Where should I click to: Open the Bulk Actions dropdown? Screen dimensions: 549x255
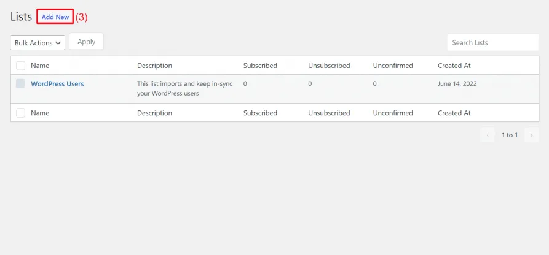(38, 43)
